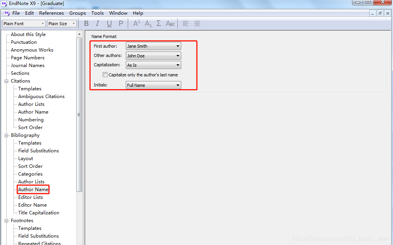
Task: Select Sort Order under Citations
Action: click(x=30, y=128)
